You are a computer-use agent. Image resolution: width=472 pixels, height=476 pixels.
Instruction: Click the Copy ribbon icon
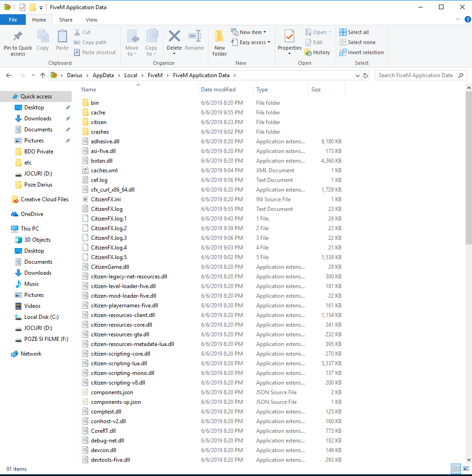pos(43,36)
